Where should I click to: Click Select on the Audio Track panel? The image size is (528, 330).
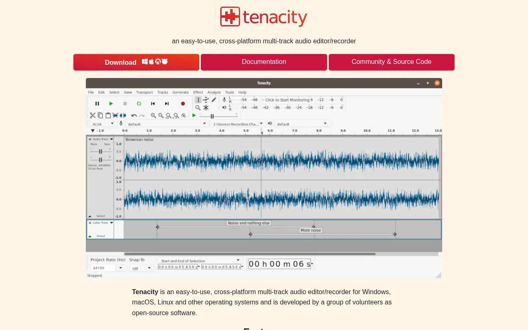101,216
